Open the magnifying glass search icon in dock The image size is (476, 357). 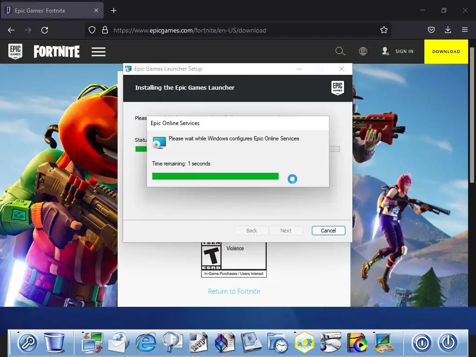tap(172, 343)
